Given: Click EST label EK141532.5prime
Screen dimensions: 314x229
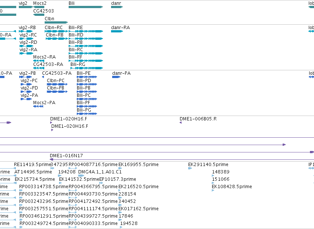Looking at the screenshot, I should (79, 179).
